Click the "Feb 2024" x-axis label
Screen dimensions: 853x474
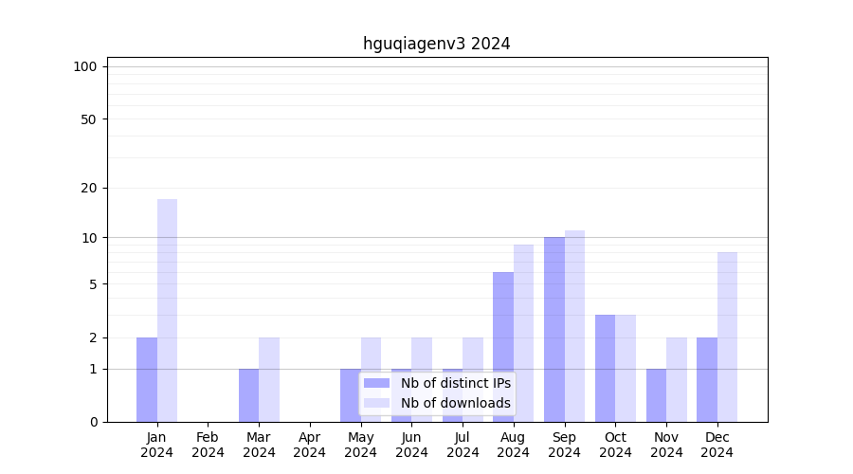pos(208,445)
